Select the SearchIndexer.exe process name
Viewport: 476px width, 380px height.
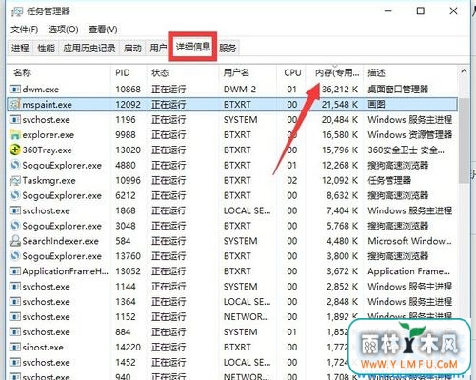(60, 241)
